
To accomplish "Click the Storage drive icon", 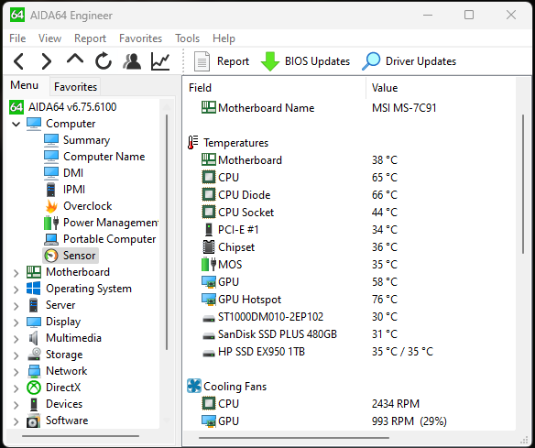I will point(34,355).
